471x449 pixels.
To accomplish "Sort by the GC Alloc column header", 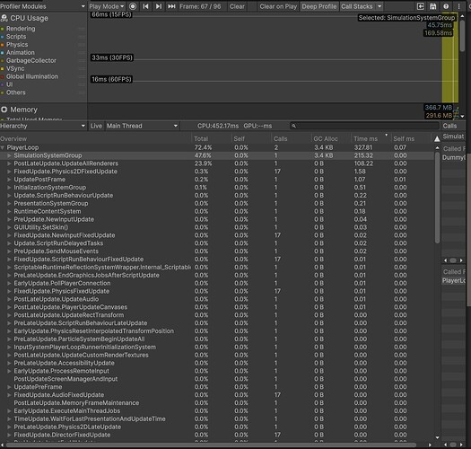I will (x=331, y=138).
